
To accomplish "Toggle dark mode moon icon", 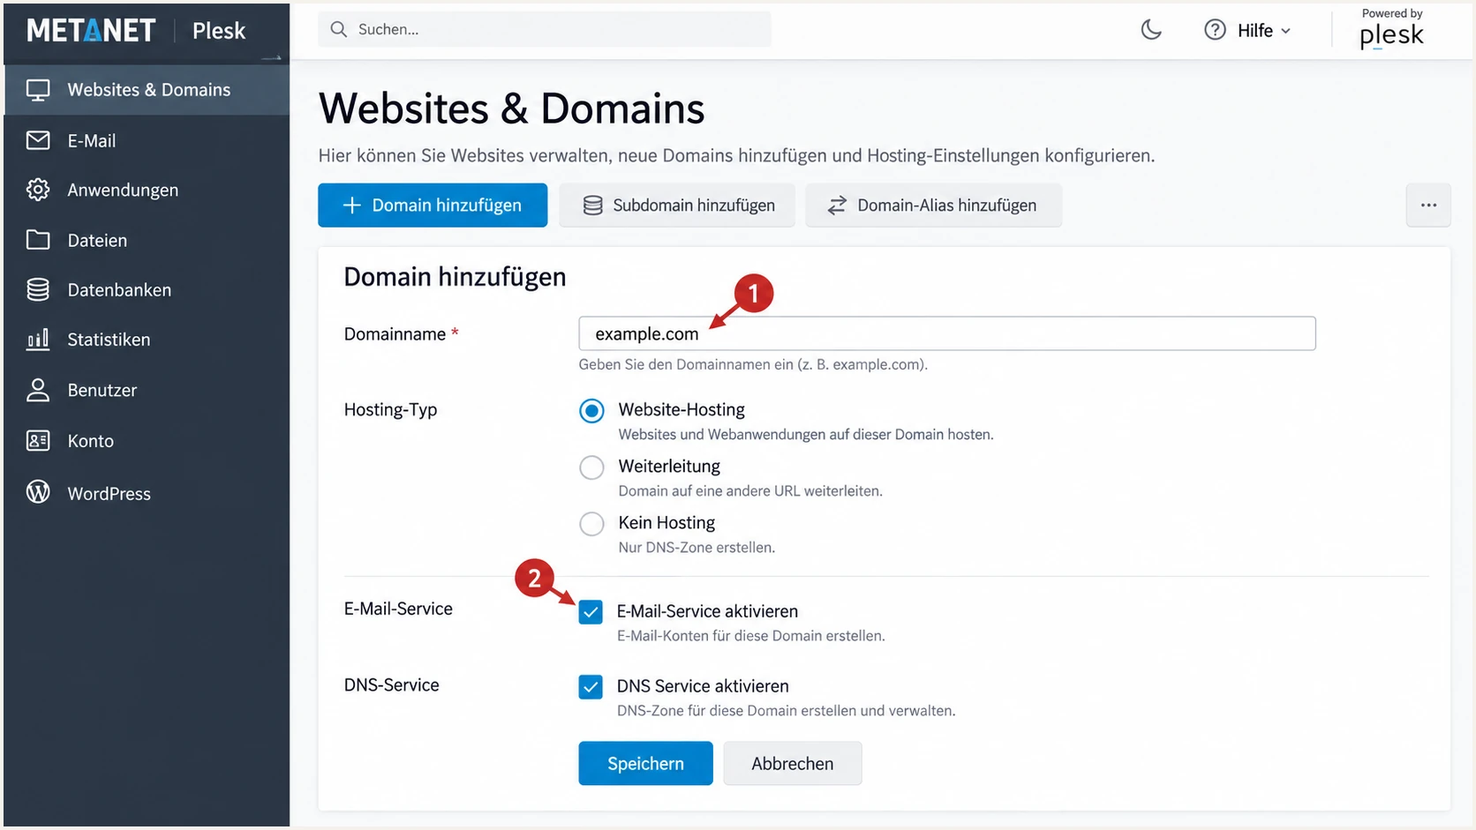I will 1151,30.
